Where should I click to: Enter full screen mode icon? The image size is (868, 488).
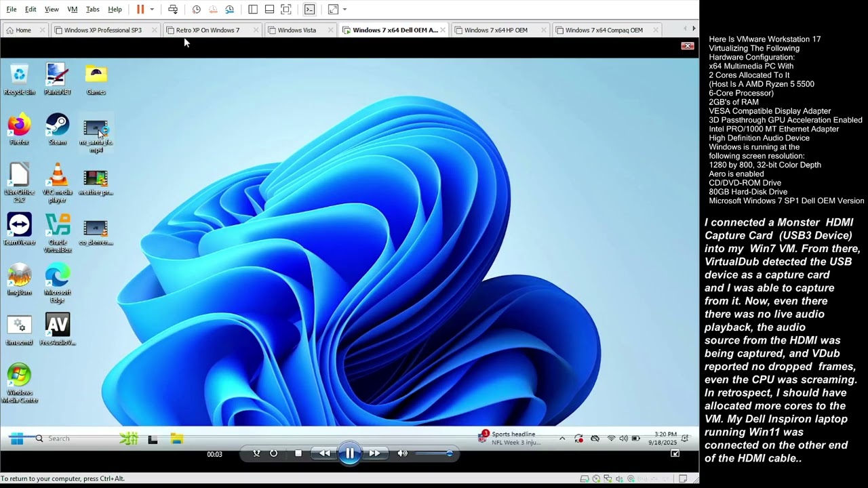pos(286,9)
